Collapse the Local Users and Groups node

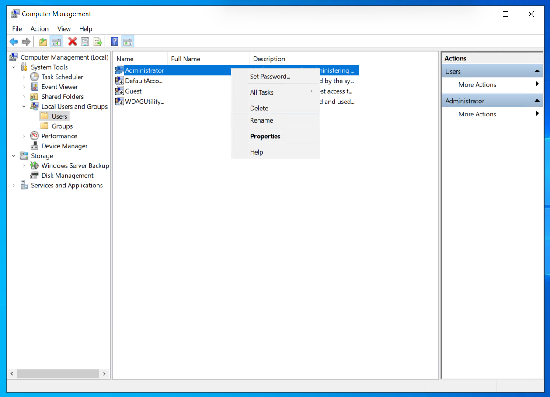pyautogui.click(x=24, y=107)
